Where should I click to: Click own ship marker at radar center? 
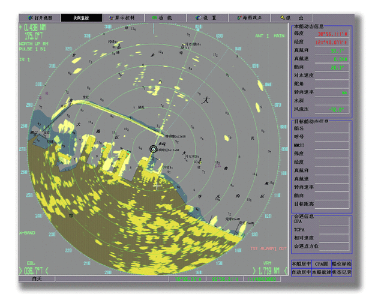pos(154,148)
